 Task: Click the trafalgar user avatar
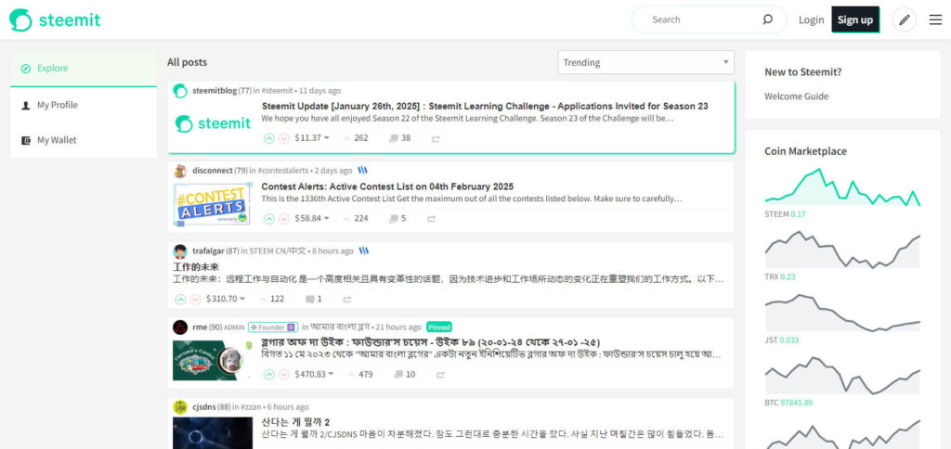(x=180, y=251)
